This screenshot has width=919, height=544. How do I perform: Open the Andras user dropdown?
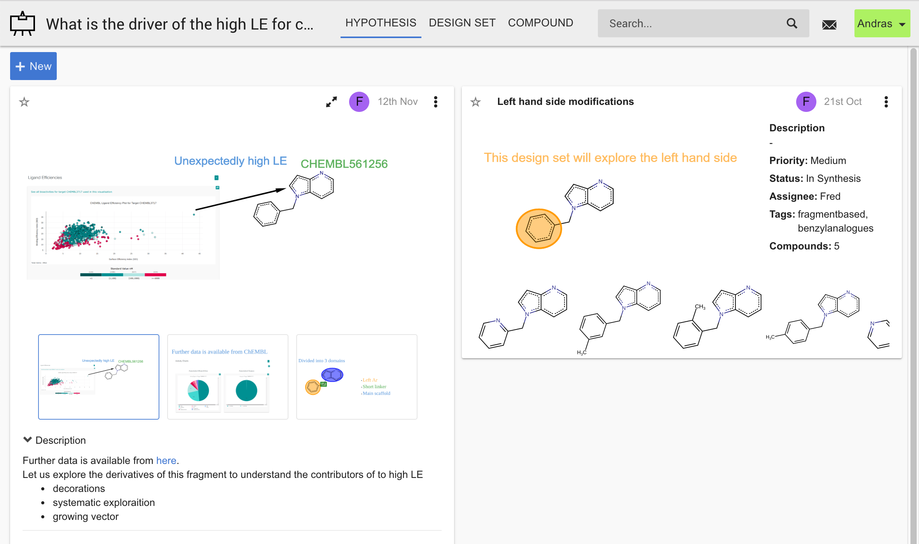(882, 24)
